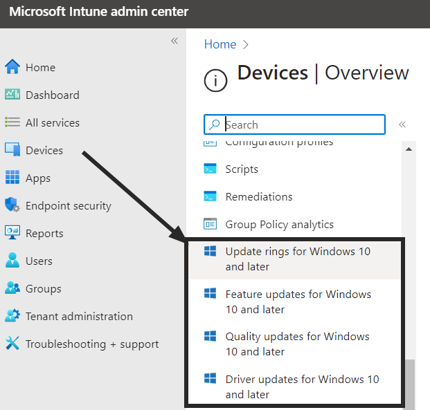Open Apps in the left sidebar

pos(38,178)
